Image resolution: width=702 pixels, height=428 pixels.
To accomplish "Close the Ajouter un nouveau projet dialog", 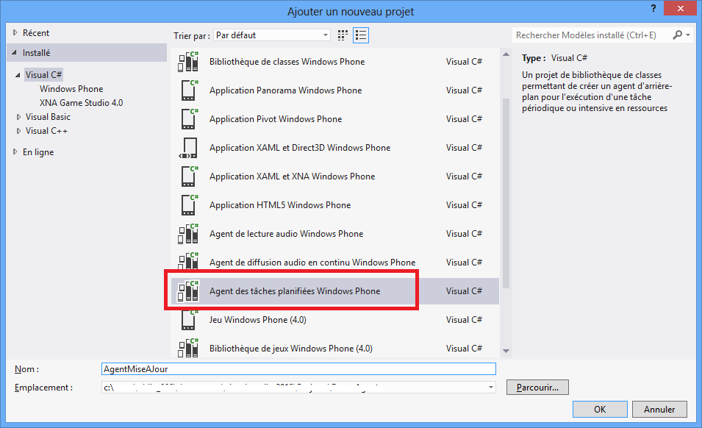I will [x=680, y=8].
